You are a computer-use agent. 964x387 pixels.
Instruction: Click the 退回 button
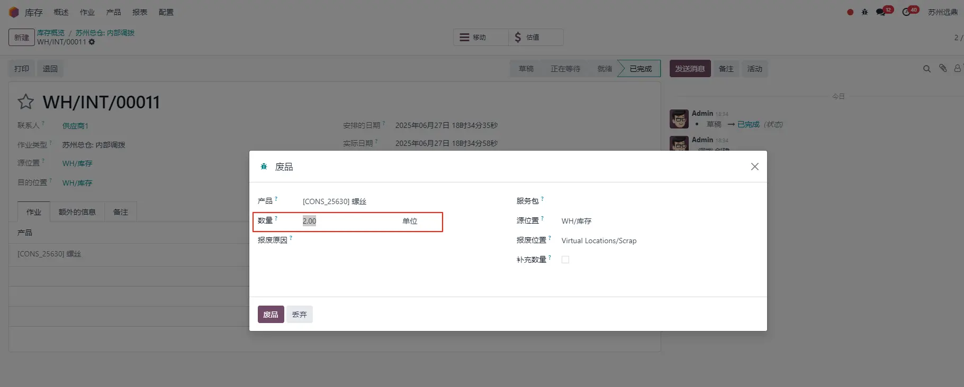(50, 69)
